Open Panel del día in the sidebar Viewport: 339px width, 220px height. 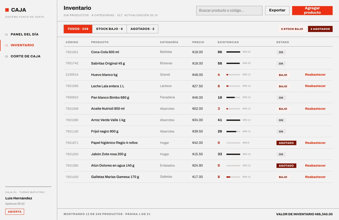click(25, 34)
